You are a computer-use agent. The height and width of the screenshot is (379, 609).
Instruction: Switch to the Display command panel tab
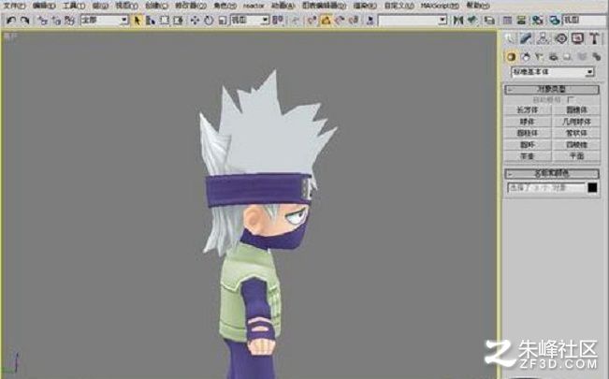(577, 38)
